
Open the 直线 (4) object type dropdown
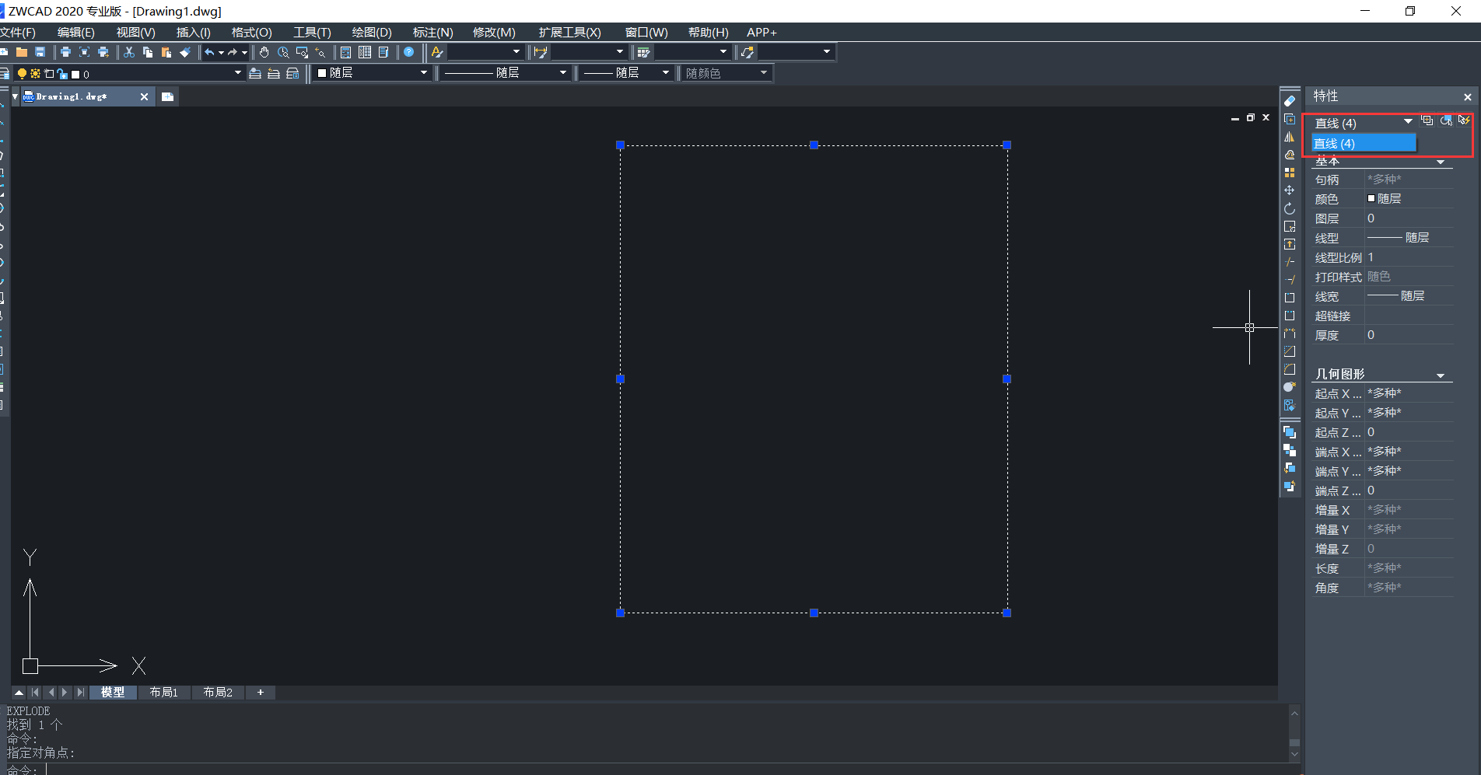[1408, 122]
